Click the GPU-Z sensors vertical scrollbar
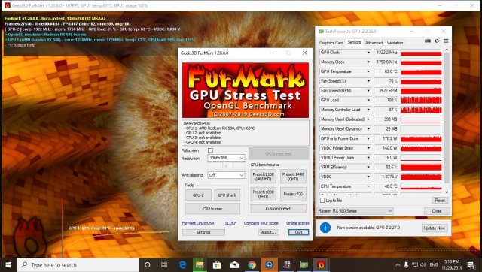The width and height of the screenshot is (482, 272). pyautogui.click(x=447, y=121)
